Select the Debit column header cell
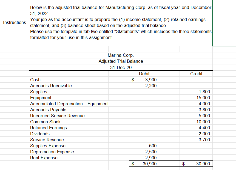 click(x=144, y=74)
